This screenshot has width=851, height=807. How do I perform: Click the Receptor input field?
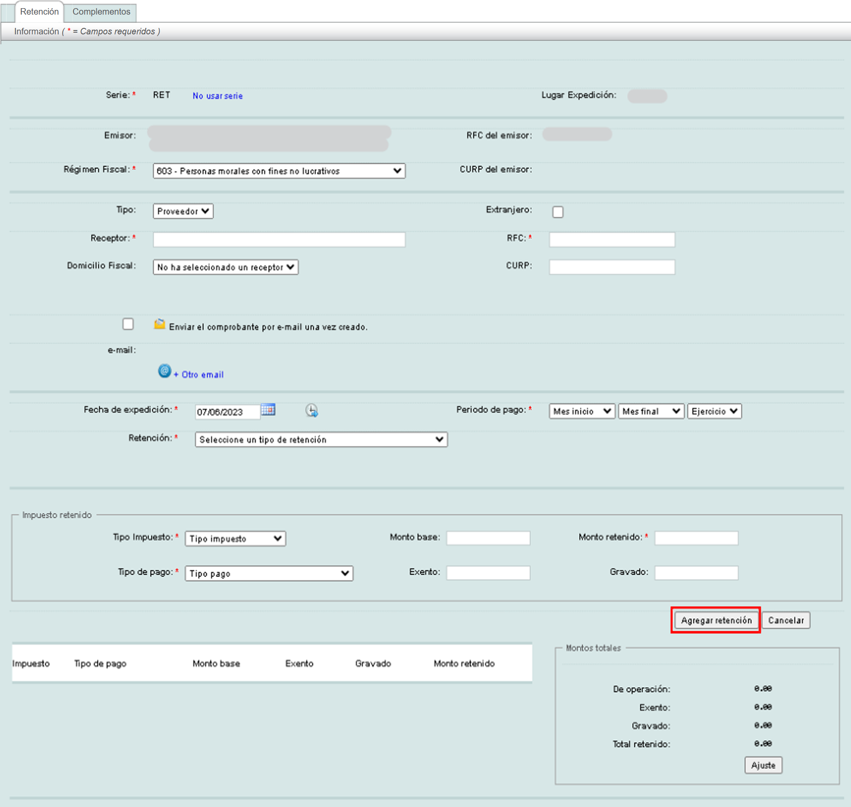click(x=279, y=240)
